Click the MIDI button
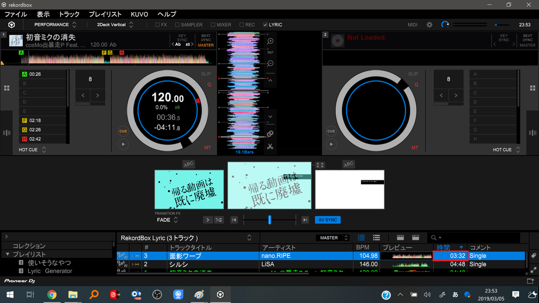This screenshot has height=303, width=539. pos(413,25)
